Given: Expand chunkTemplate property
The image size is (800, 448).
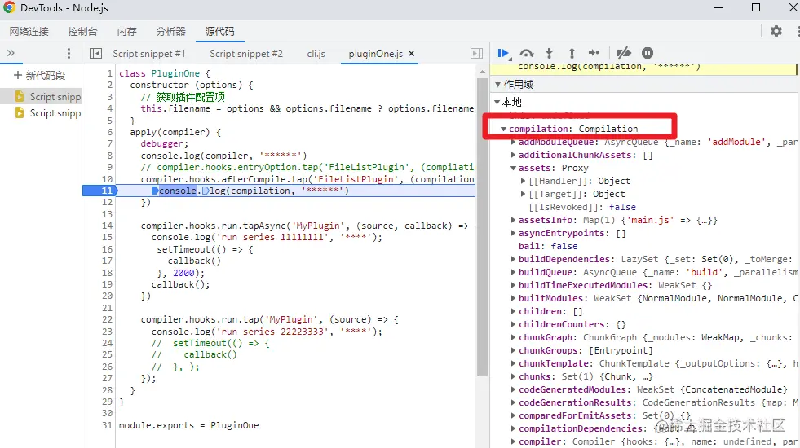Looking at the screenshot, I should tap(513, 363).
